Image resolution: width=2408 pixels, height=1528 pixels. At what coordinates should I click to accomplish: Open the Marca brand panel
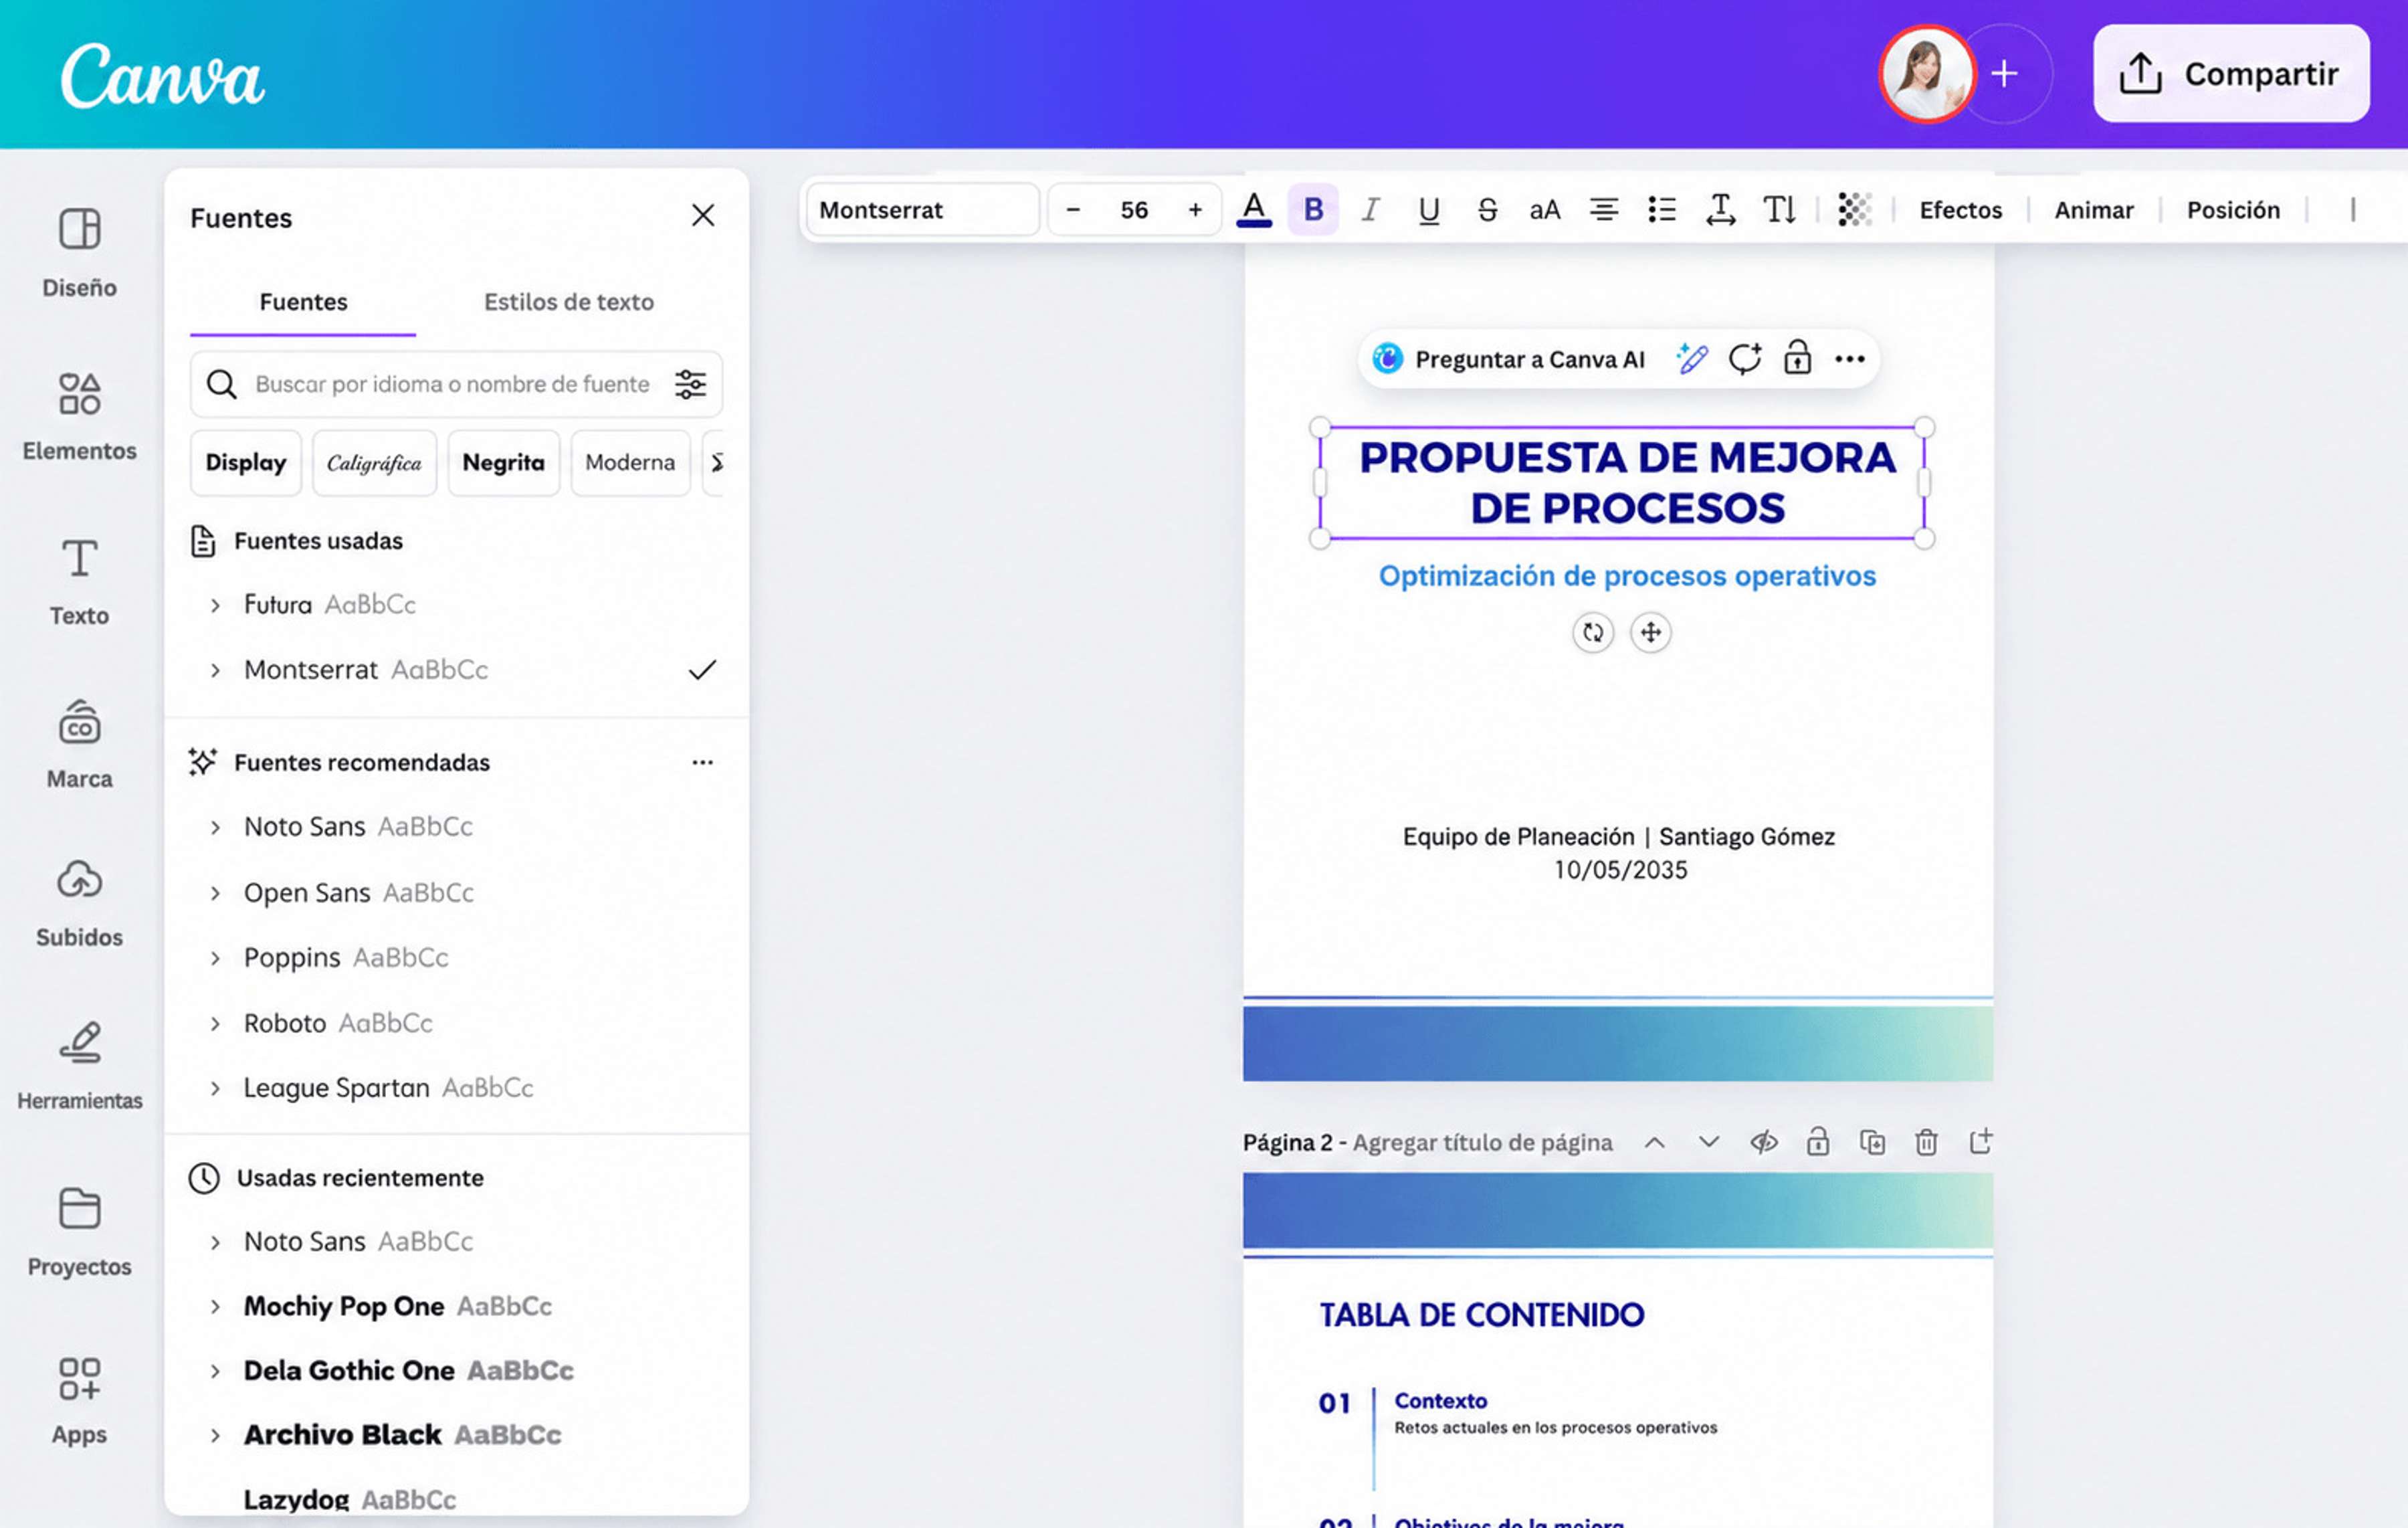pyautogui.click(x=79, y=744)
